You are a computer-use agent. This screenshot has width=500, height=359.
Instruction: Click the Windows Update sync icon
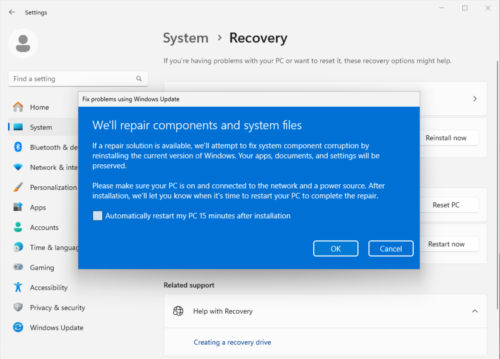coord(18,327)
